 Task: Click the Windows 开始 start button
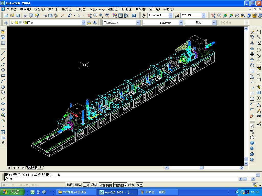12,192
